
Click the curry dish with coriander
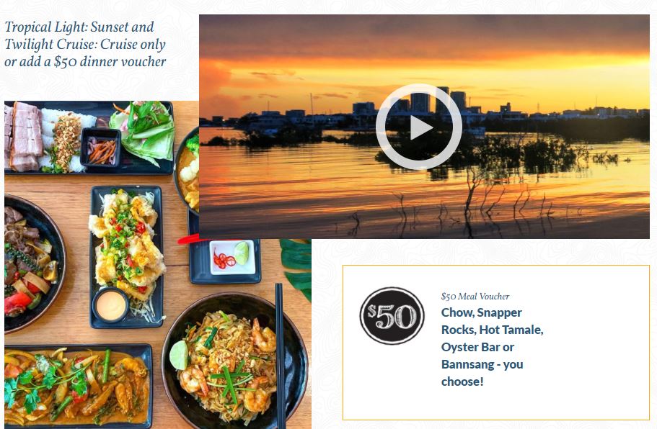pos(78,386)
